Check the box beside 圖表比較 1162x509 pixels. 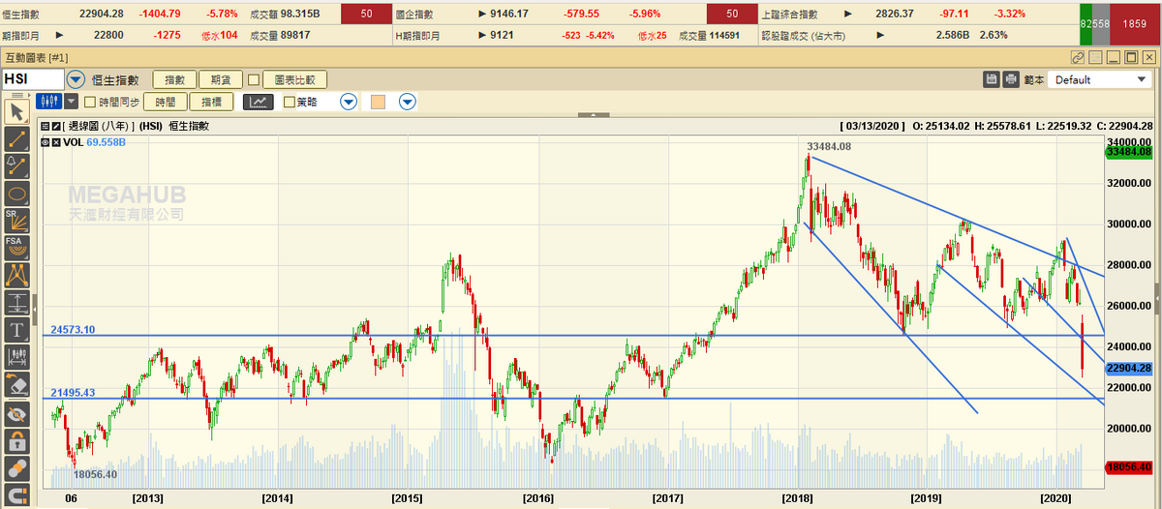254,80
